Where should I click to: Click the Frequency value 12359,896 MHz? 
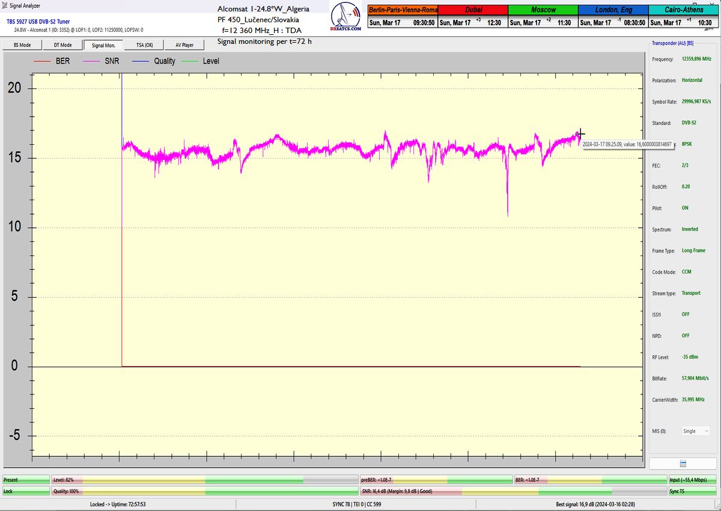coord(696,59)
